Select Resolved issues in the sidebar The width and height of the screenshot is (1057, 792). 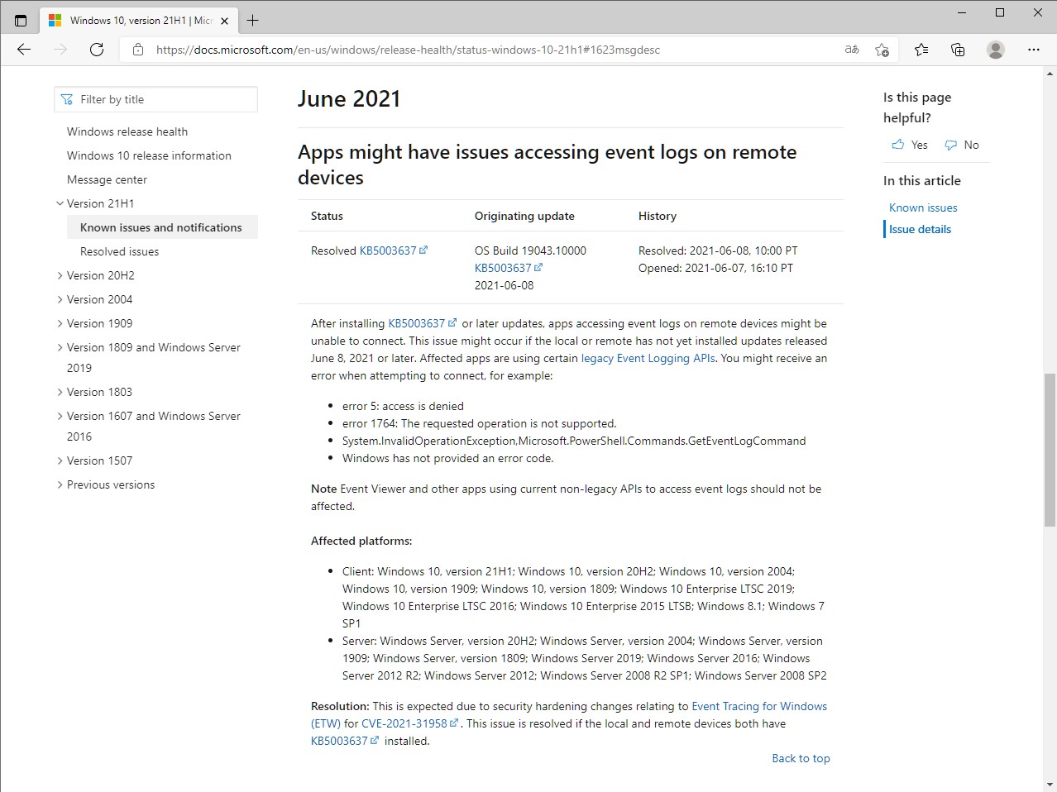[x=119, y=251]
